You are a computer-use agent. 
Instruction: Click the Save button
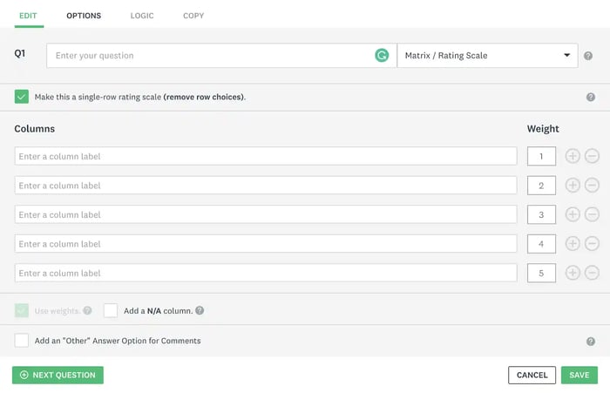pyautogui.click(x=579, y=375)
